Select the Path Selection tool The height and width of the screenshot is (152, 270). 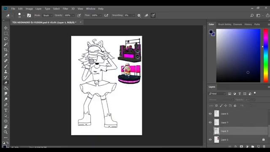[x=5, y=116]
